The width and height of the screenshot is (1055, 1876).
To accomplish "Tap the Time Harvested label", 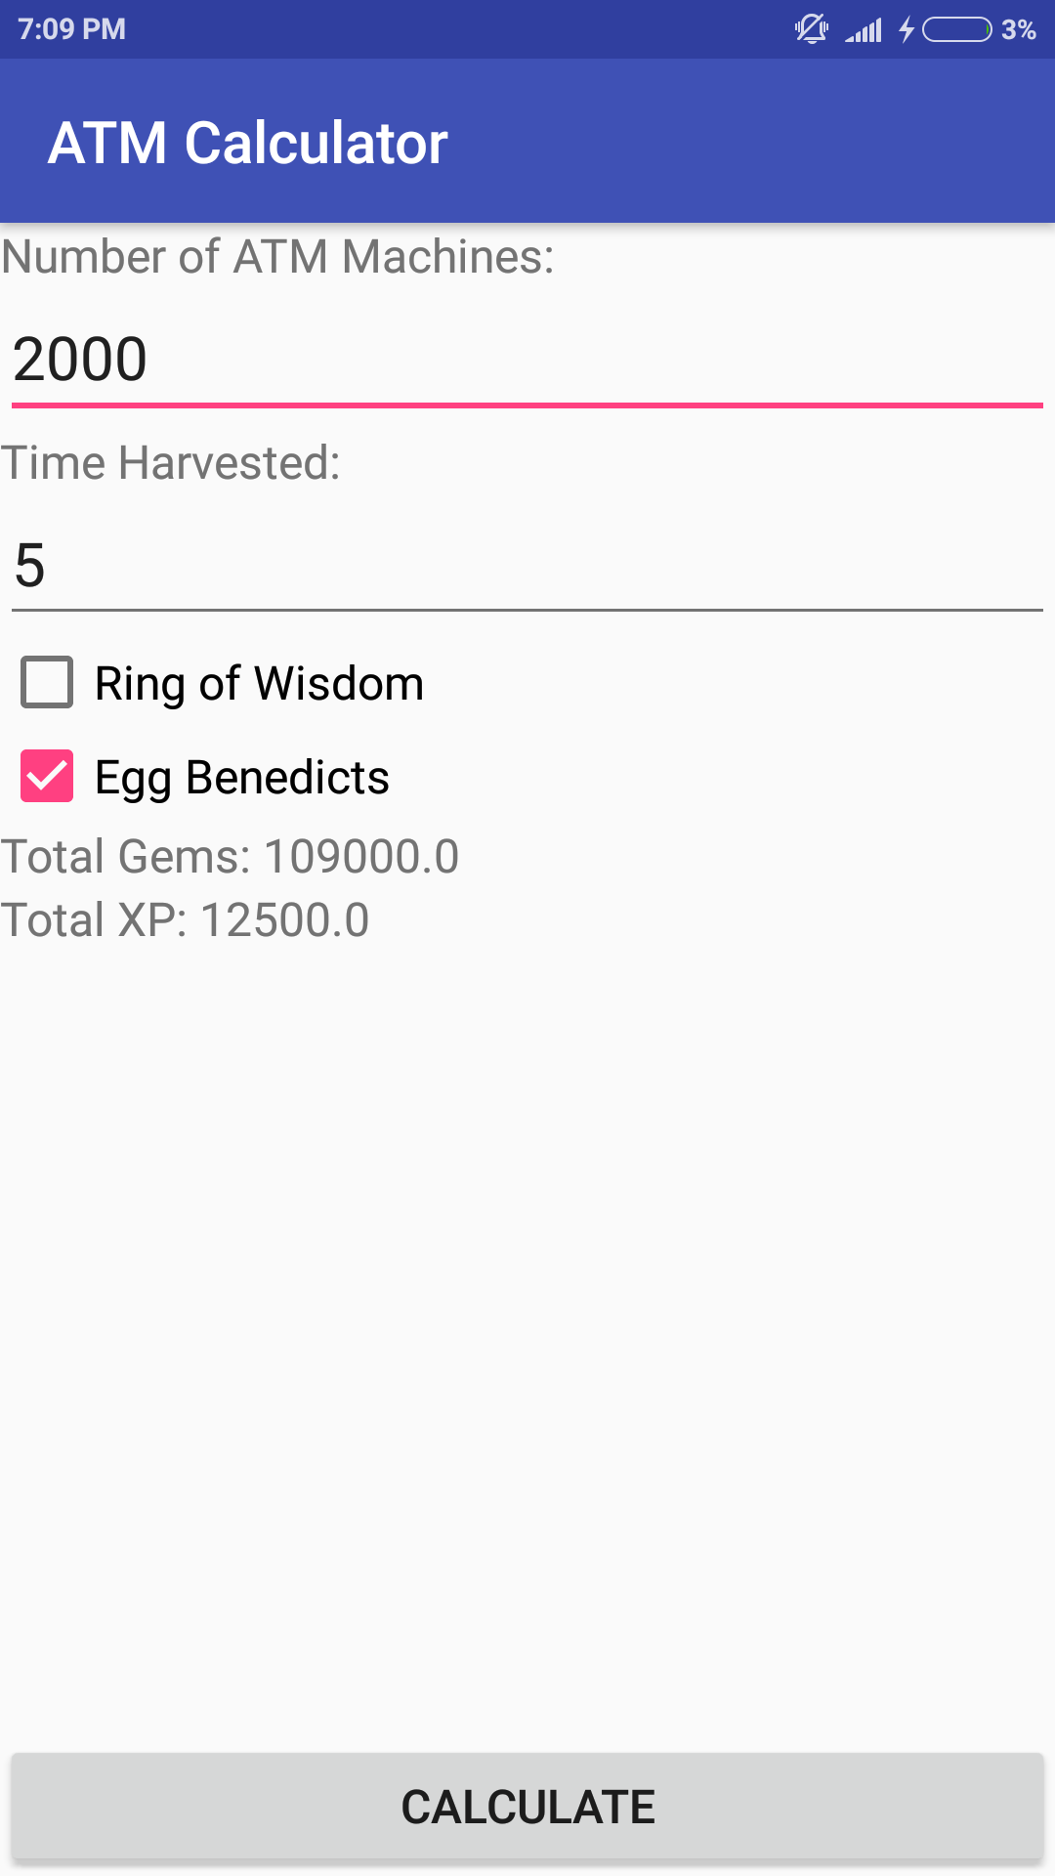I will pos(170,462).
